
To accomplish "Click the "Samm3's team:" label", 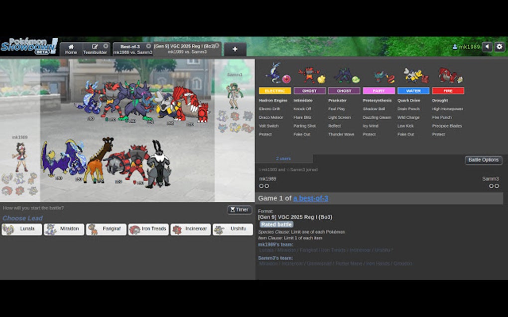I will [x=275, y=258].
